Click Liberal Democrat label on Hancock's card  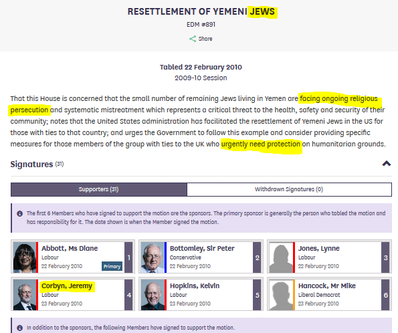319,295
